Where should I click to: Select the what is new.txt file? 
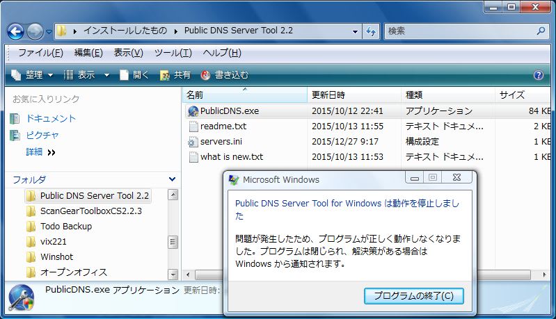point(232,157)
